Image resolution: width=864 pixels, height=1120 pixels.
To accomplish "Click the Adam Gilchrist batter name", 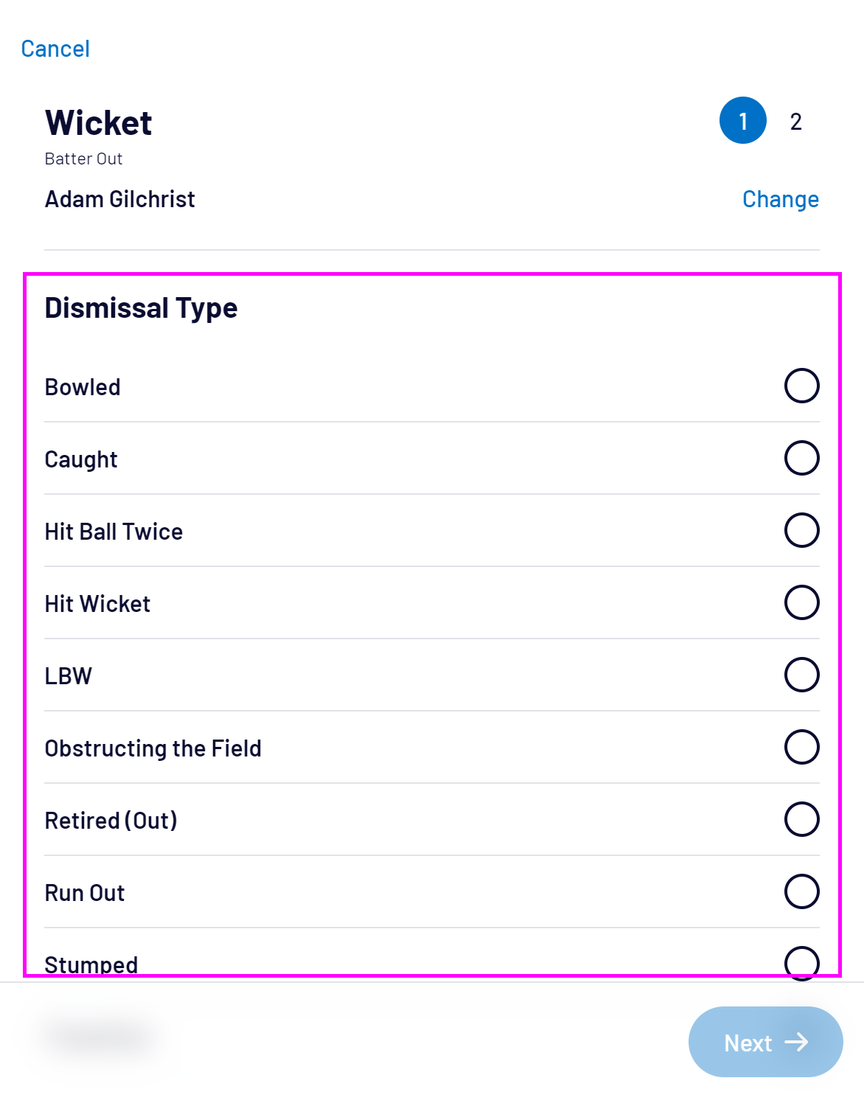I will (x=120, y=199).
